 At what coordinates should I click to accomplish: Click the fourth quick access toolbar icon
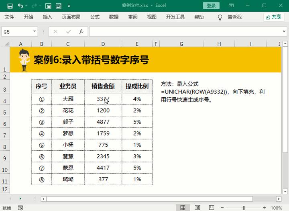coord(48,6)
